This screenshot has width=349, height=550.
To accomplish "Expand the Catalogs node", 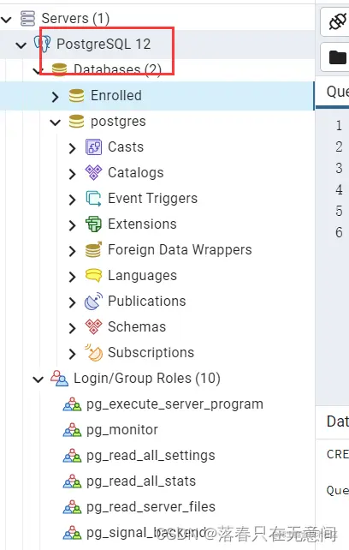I will (72, 174).
